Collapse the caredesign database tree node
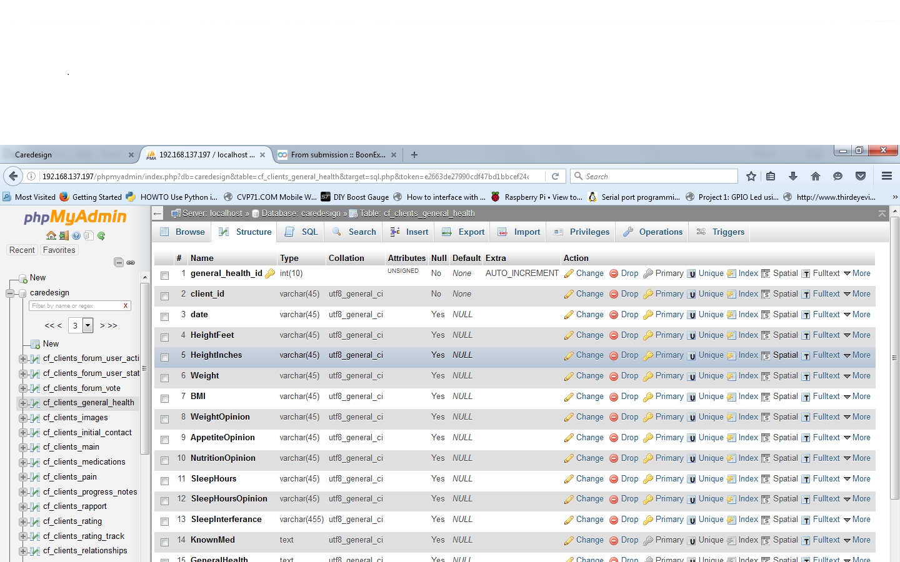 (x=10, y=293)
